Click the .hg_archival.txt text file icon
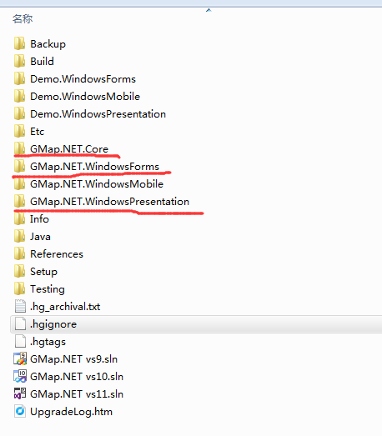Viewport: 382px width, 436px height. [x=20, y=307]
